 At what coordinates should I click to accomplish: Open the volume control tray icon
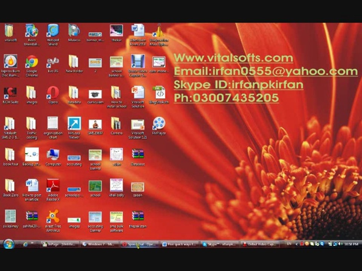click(x=340, y=244)
